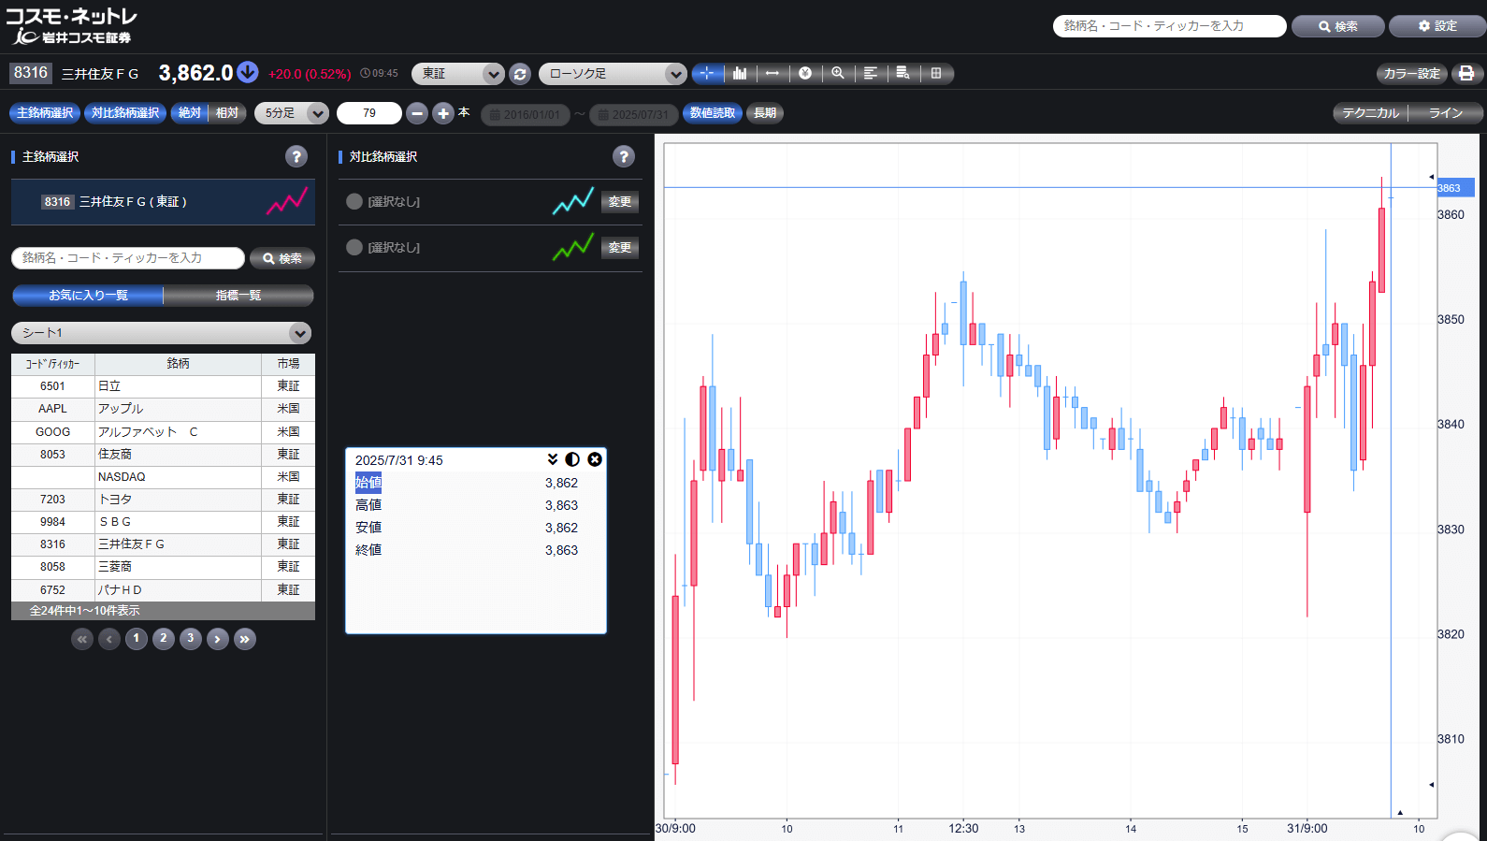The width and height of the screenshot is (1487, 841).
Task: Select the horizontal line drawing tool
Action: [772, 73]
